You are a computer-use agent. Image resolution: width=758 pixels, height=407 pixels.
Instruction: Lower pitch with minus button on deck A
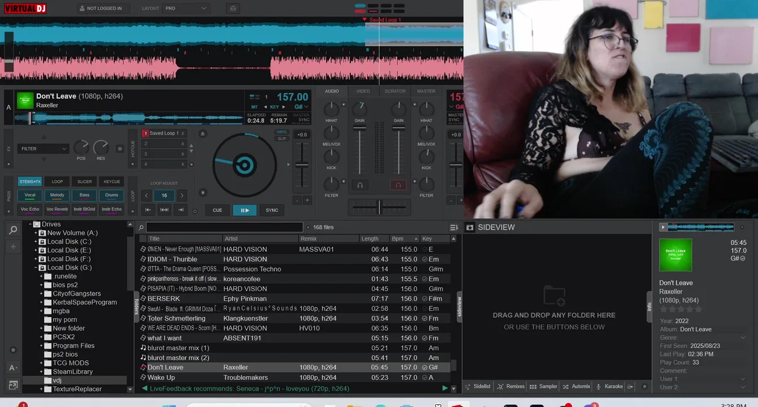pos(297,200)
